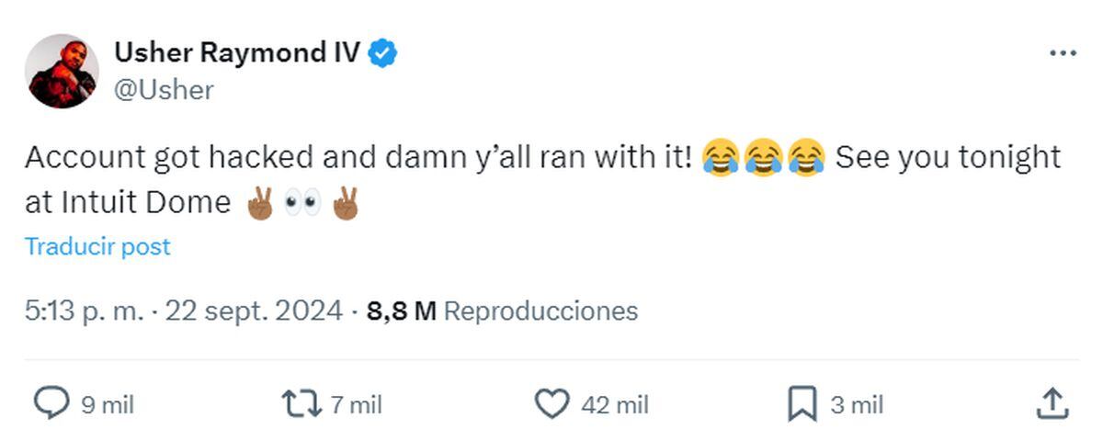Click the 42 mil likes count
1103x441 pixels.
click(x=614, y=404)
